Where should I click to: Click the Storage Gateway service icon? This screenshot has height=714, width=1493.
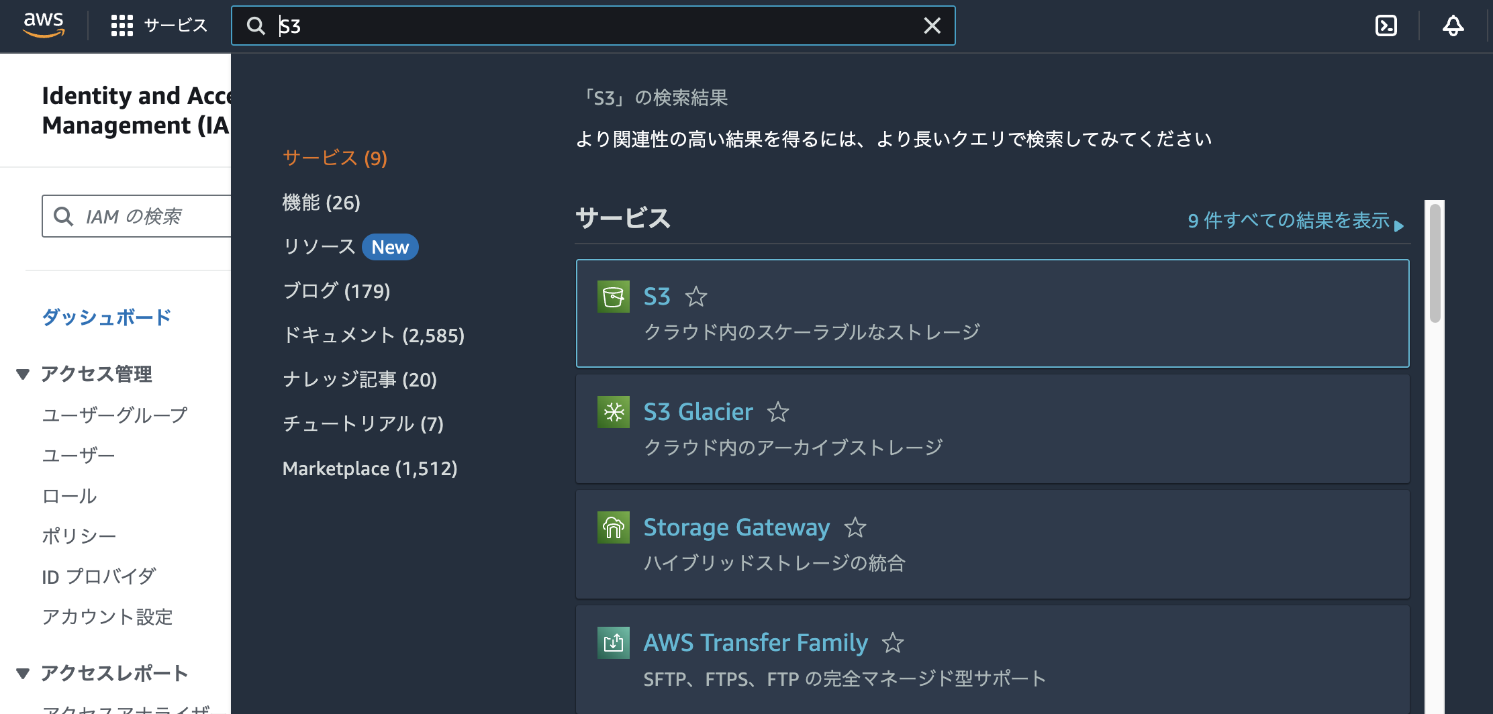tap(613, 527)
